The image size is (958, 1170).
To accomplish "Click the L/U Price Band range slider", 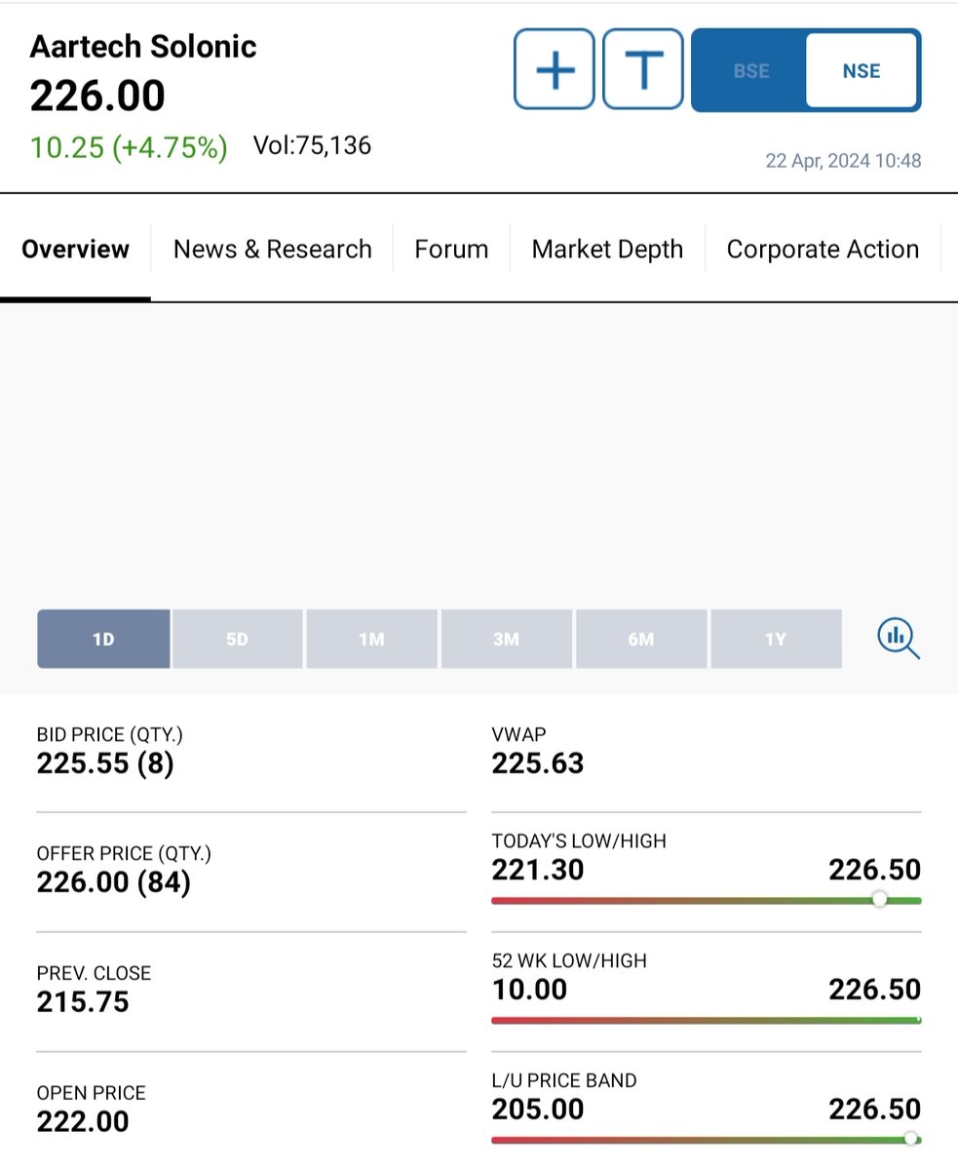I will 707,1139.
